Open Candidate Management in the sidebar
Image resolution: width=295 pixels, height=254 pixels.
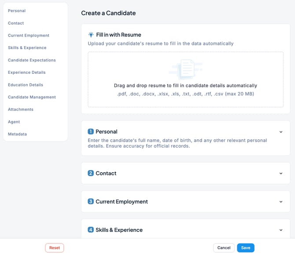click(x=32, y=97)
